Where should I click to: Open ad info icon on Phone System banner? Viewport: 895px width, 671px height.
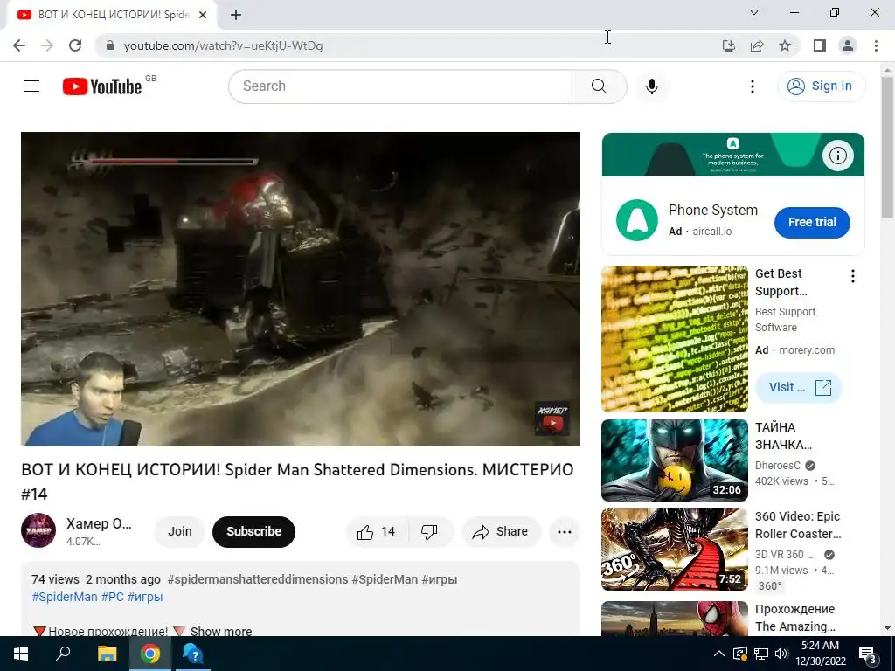(838, 156)
